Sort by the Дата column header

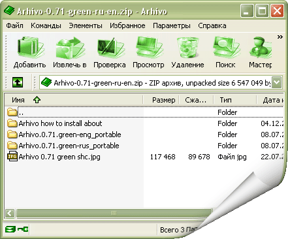[270, 100]
